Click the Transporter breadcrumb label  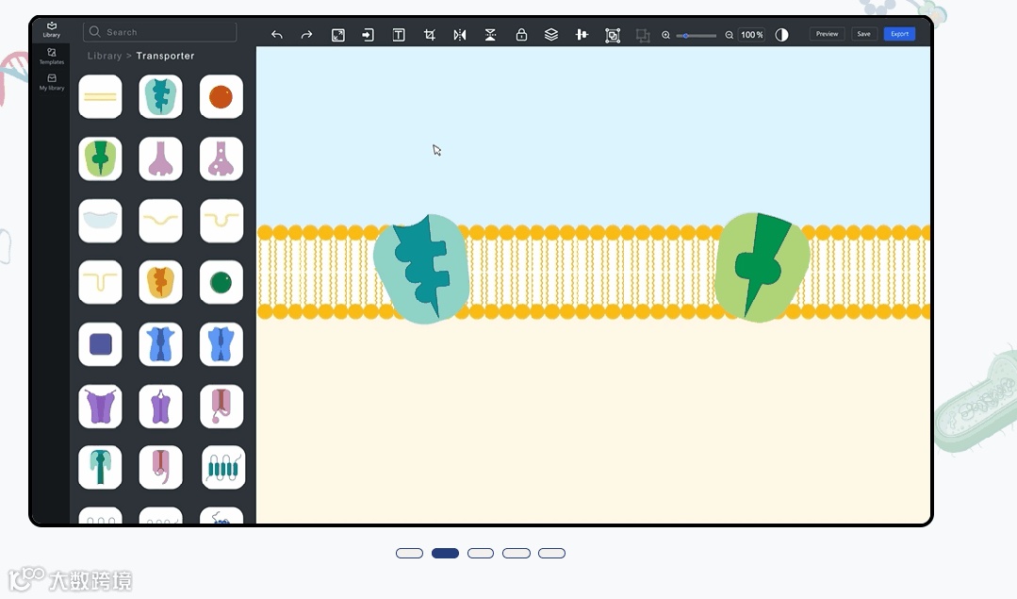(x=165, y=56)
